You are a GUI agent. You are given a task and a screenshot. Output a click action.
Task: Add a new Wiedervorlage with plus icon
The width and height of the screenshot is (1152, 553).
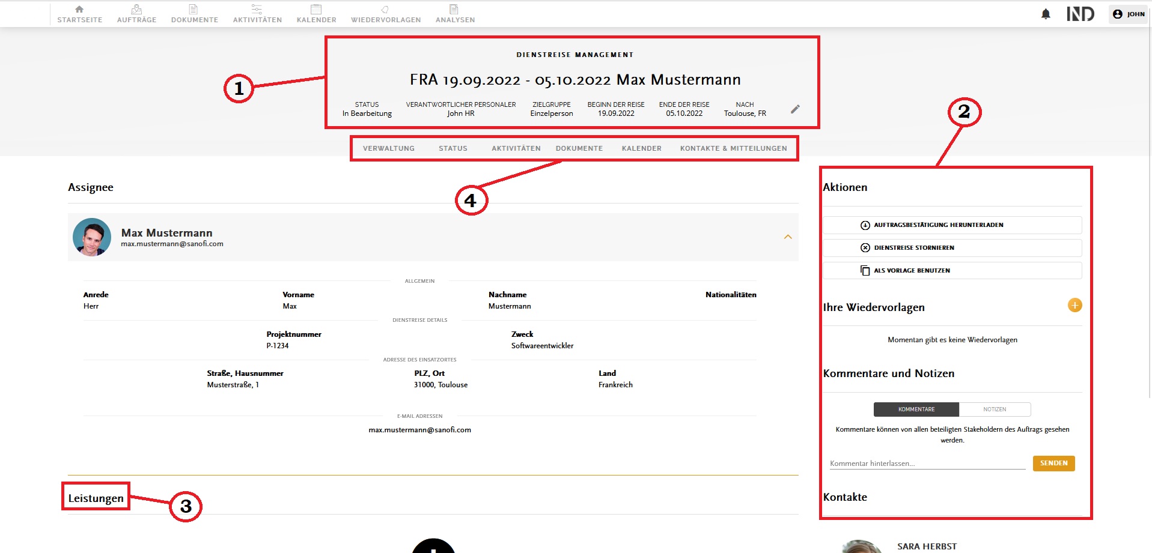coord(1074,306)
